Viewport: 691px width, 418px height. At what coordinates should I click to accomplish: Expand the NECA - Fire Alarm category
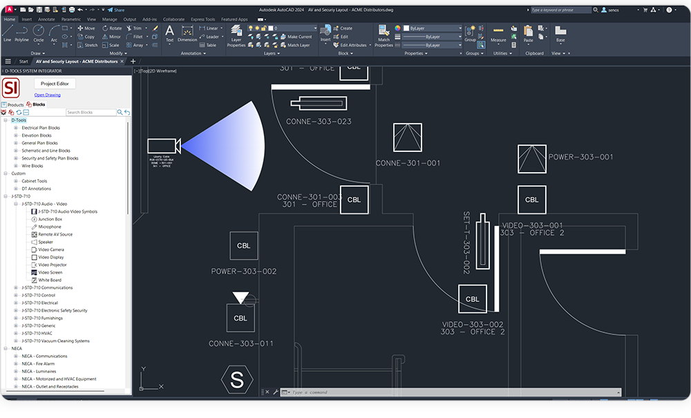click(x=16, y=364)
